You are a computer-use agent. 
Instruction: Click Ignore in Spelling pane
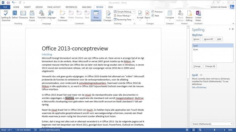[x=196, y=39]
